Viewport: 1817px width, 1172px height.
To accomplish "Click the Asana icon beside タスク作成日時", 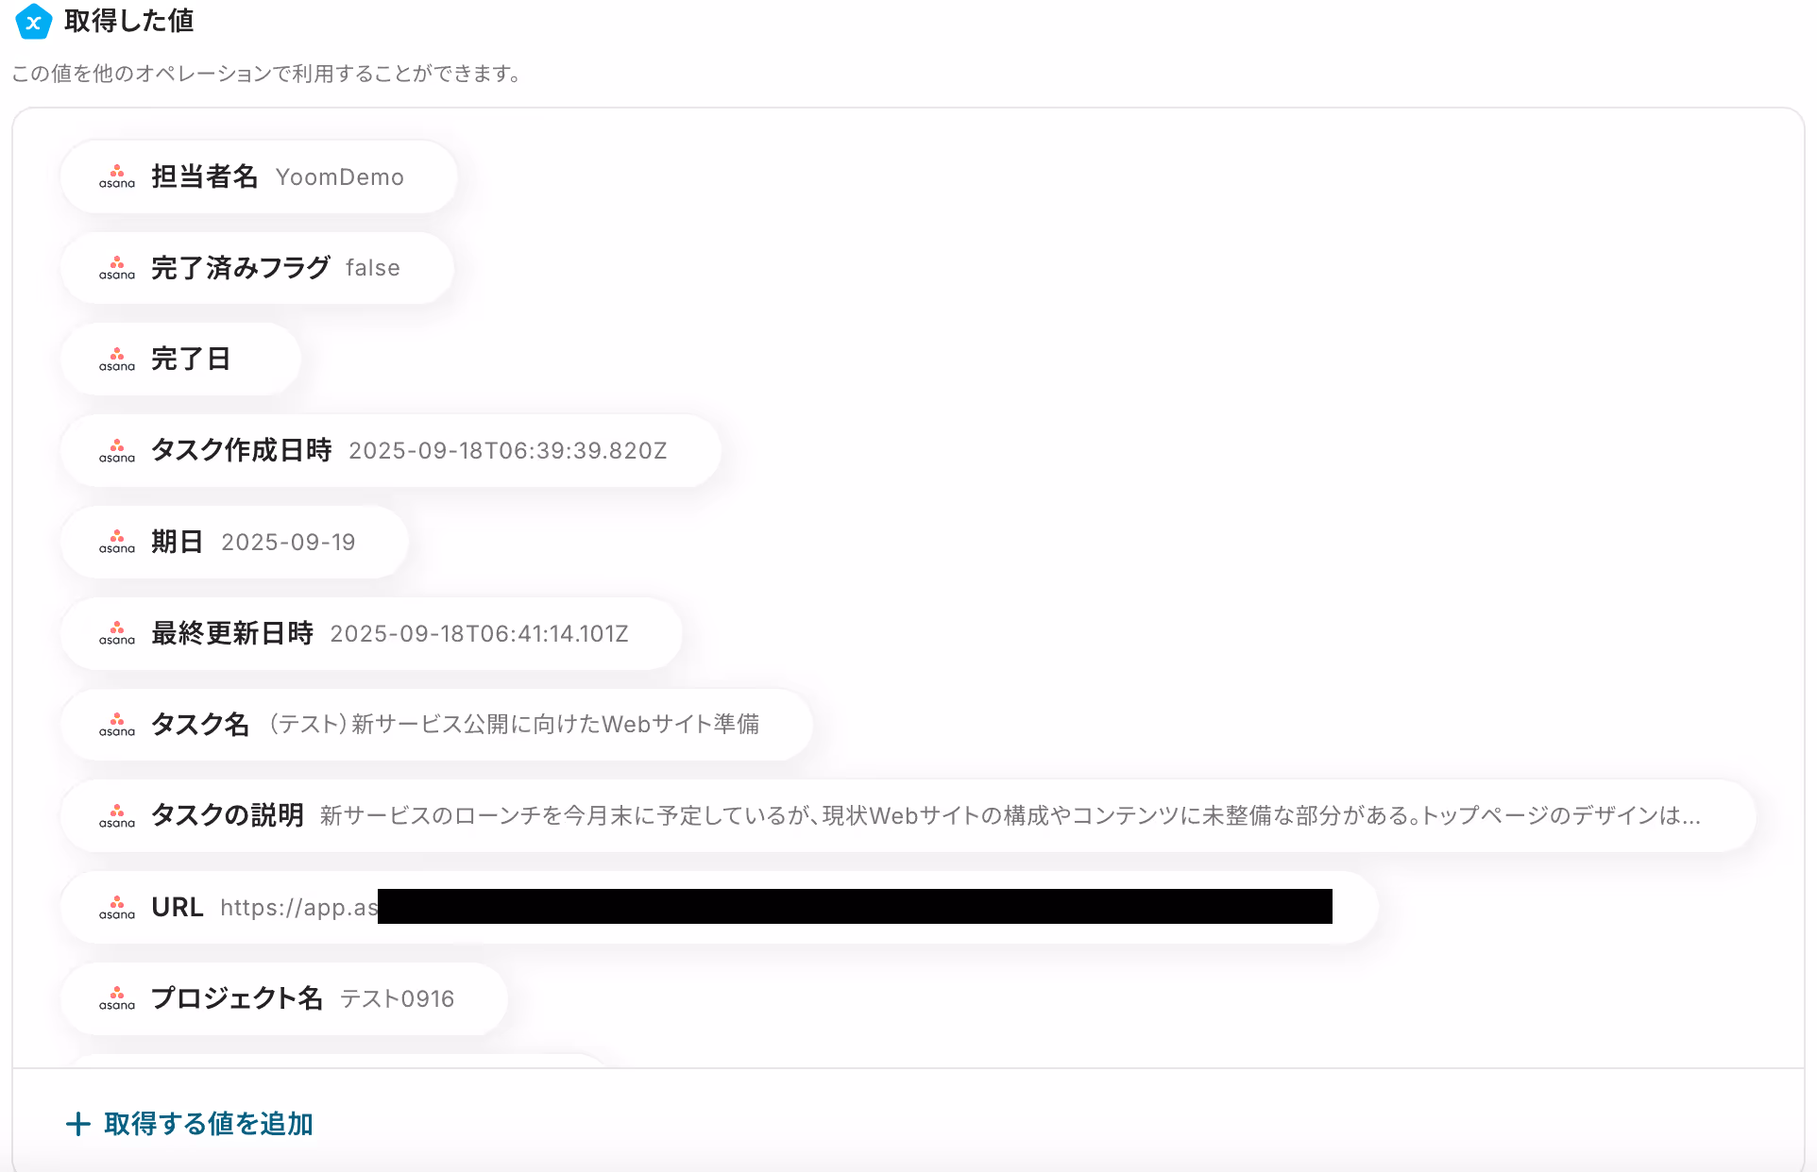I will coord(117,451).
